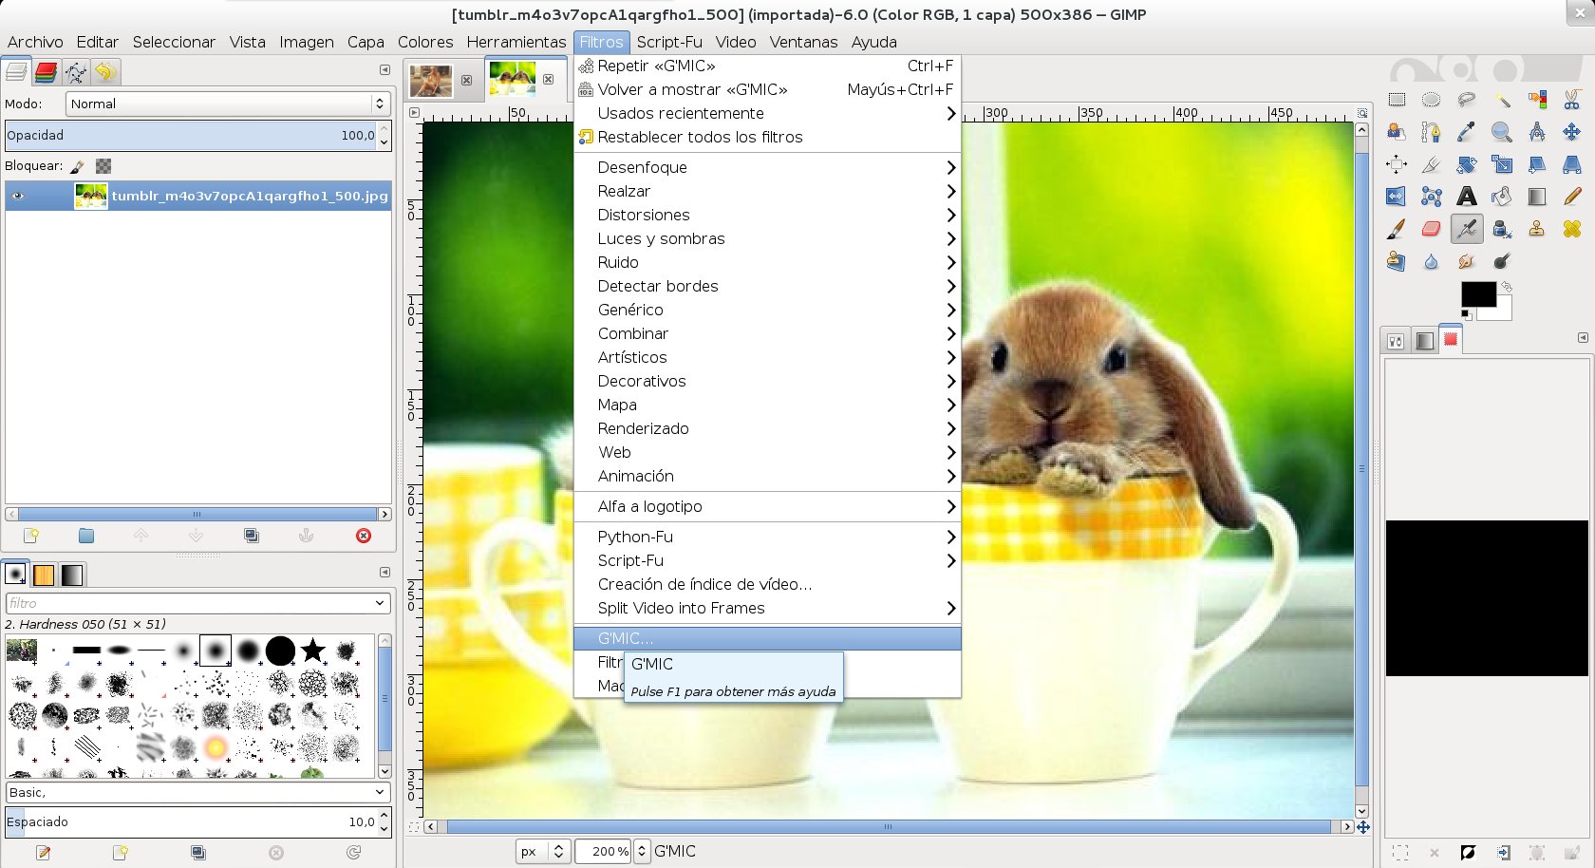Choose Repetir «G'MIC» menu item
The image size is (1595, 868).
767,66
